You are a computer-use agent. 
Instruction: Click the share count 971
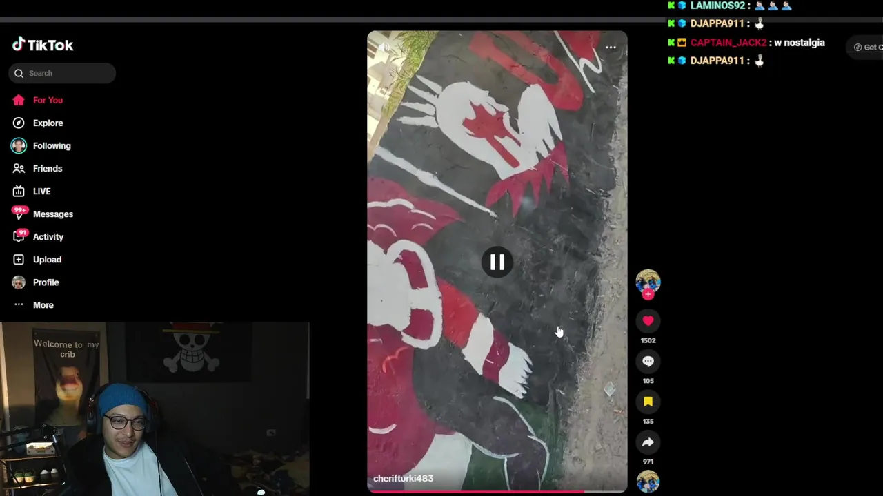point(648,462)
